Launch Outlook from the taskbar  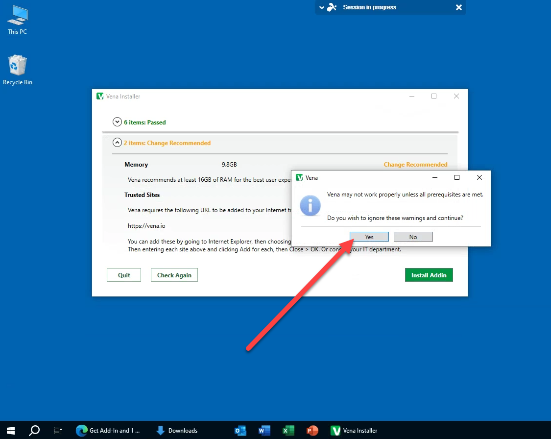[x=240, y=430]
